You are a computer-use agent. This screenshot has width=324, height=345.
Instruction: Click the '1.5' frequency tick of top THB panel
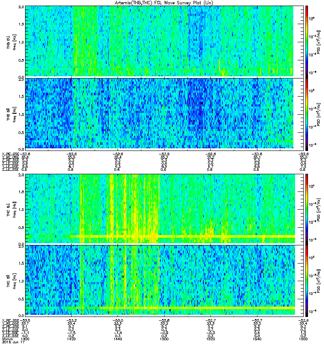[x=21, y=24]
